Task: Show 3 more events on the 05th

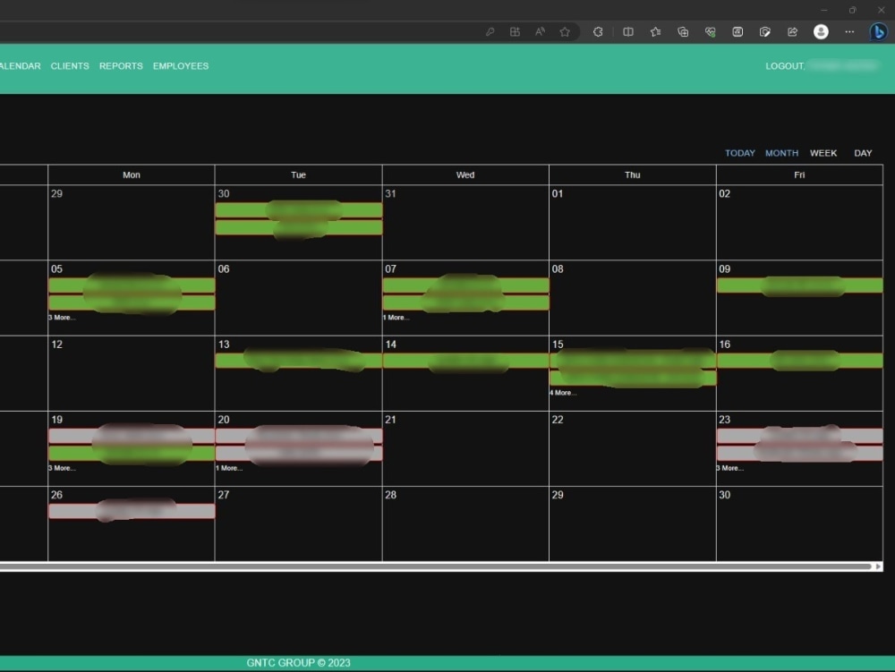Action: (62, 317)
